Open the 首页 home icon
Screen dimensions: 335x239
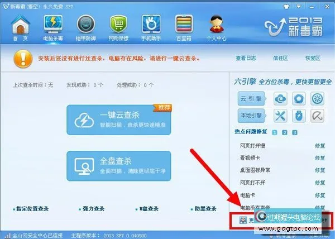click(x=20, y=27)
